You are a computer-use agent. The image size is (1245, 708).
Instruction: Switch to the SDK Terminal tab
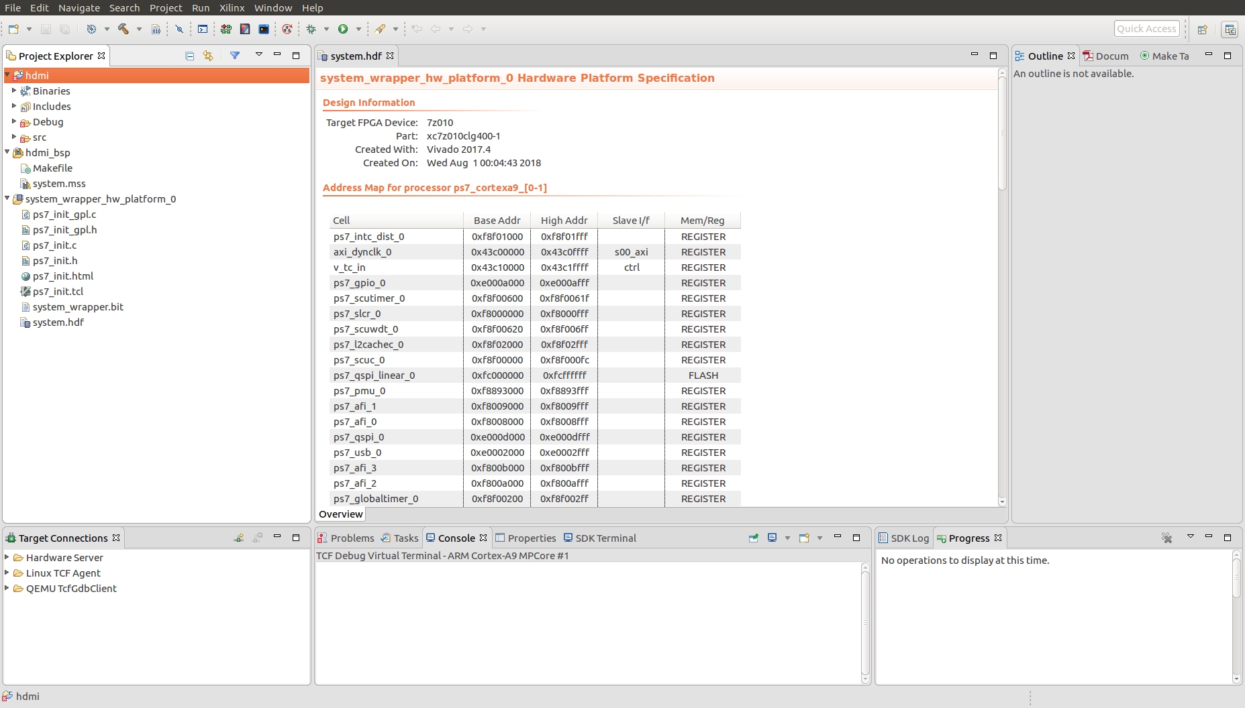pos(600,538)
